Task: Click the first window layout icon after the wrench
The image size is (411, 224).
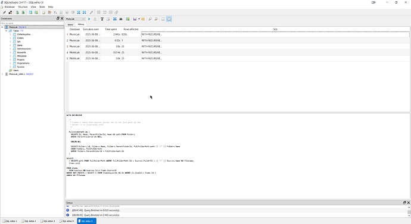Action: (x=99, y=12)
